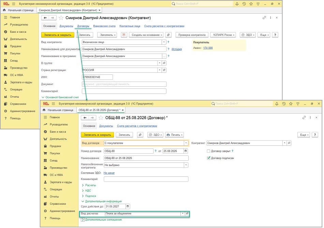Switch to Договоры tab in counterparty form
Image resolution: width=324 pixels, height=228 pixels.
[83, 26]
